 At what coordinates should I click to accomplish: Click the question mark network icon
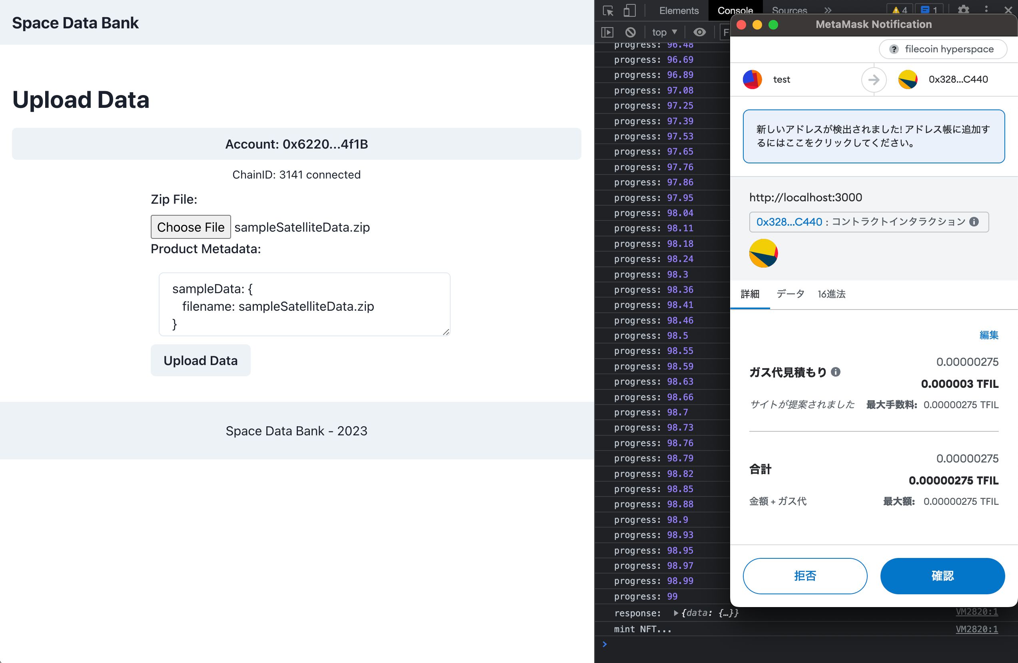[x=894, y=49]
